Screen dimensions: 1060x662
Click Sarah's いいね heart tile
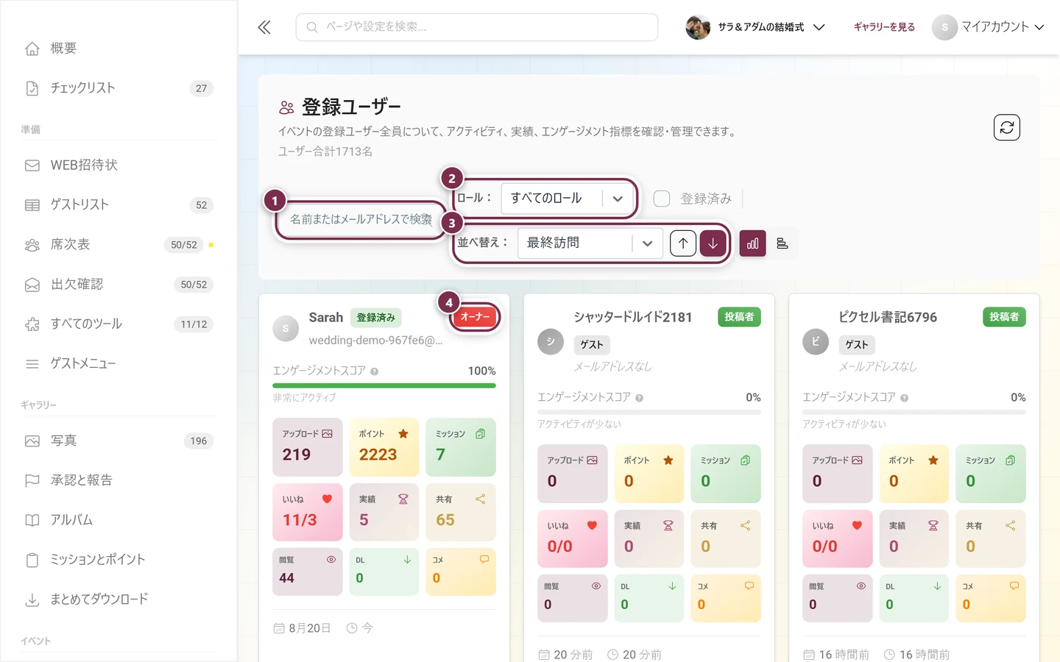pyautogui.click(x=307, y=512)
